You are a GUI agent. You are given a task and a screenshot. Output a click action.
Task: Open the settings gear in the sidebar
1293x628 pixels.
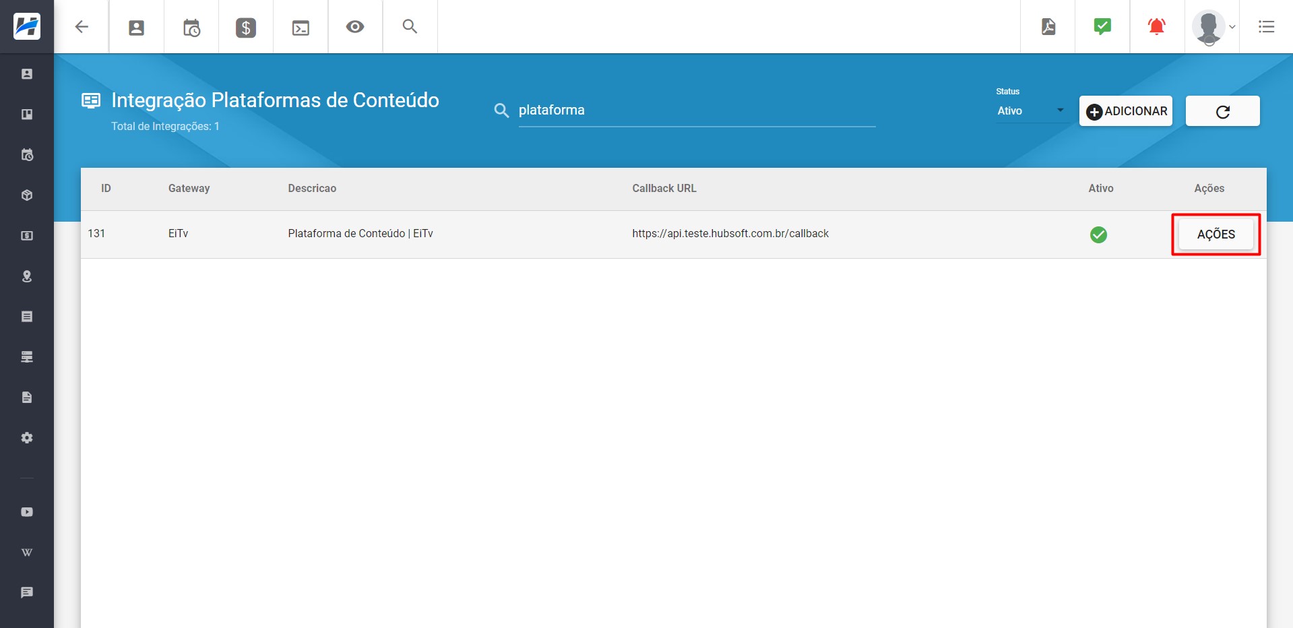(27, 437)
